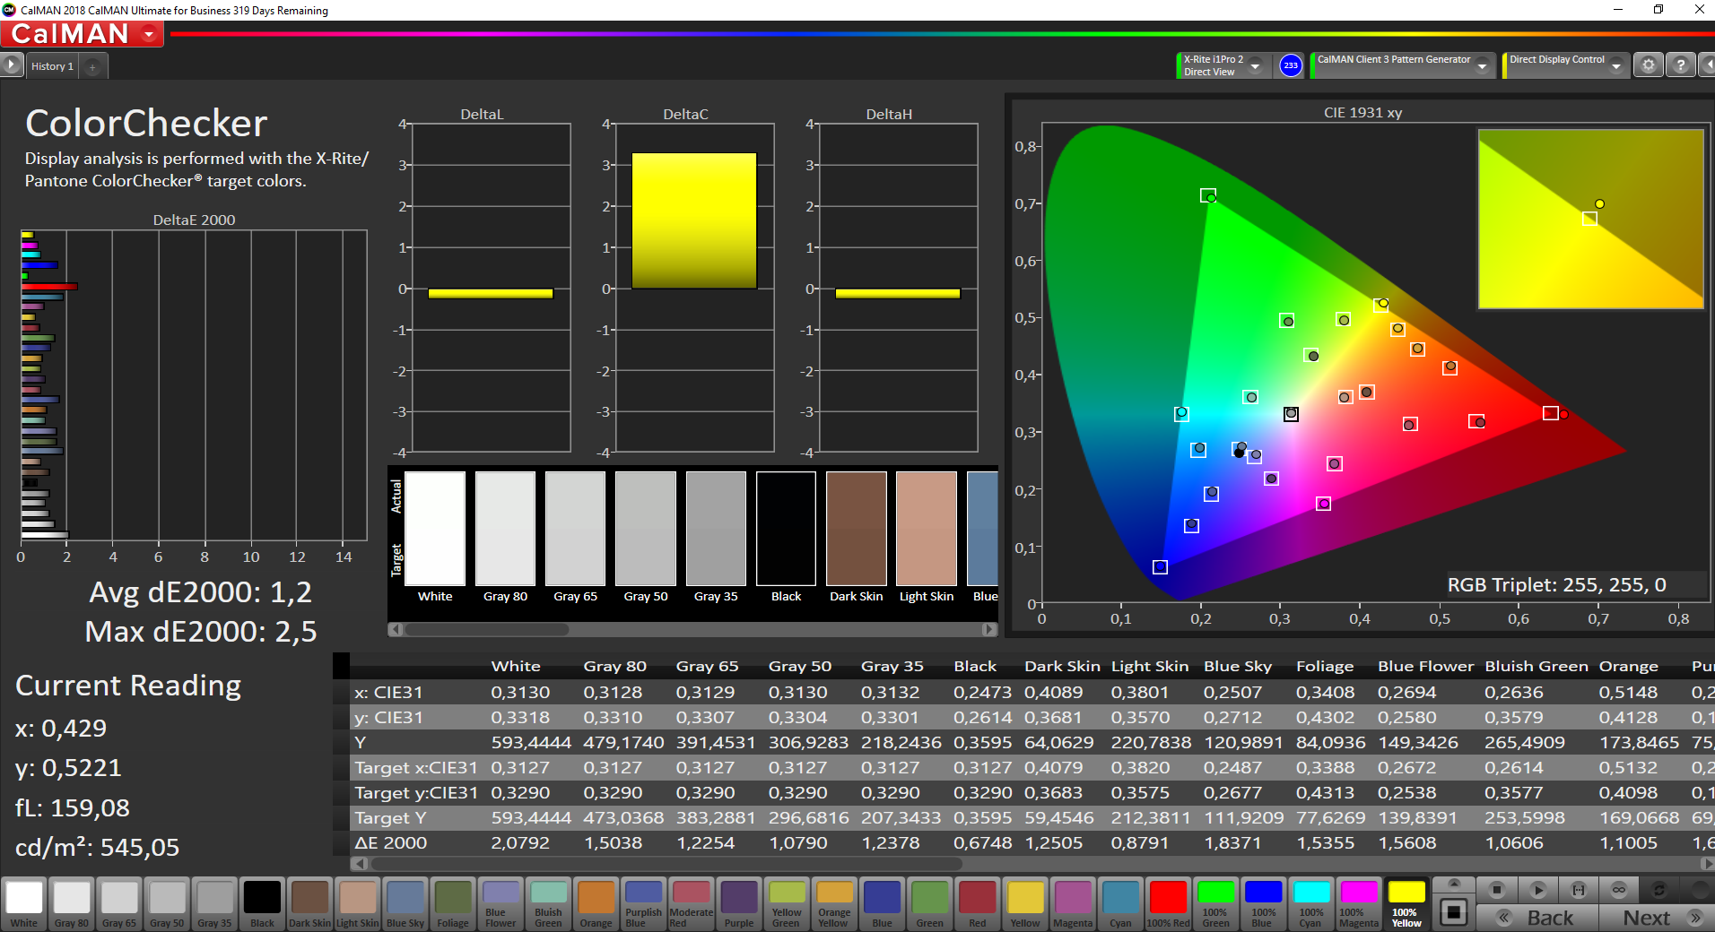Select the Dark Skin patch at bottom
The image size is (1715, 932).
point(309,904)
